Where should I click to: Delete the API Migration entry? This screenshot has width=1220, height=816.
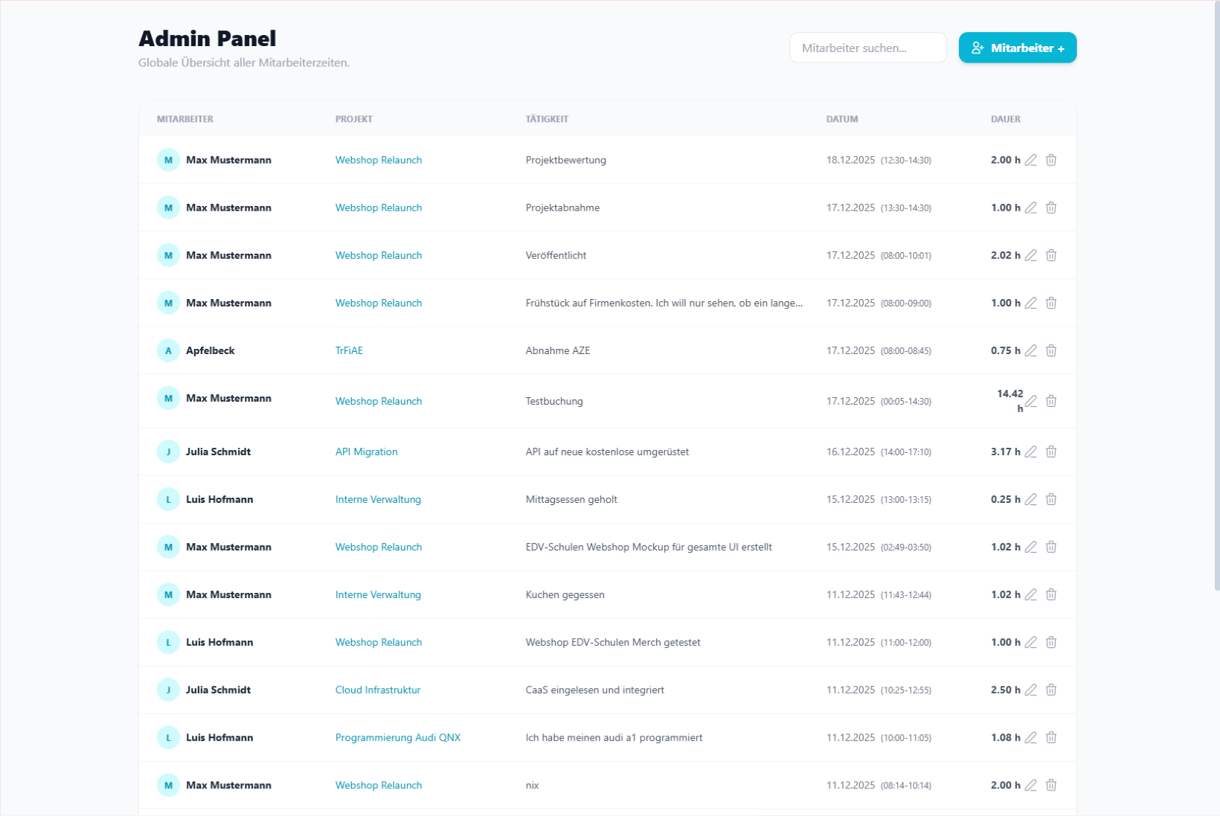[1051, 452]
